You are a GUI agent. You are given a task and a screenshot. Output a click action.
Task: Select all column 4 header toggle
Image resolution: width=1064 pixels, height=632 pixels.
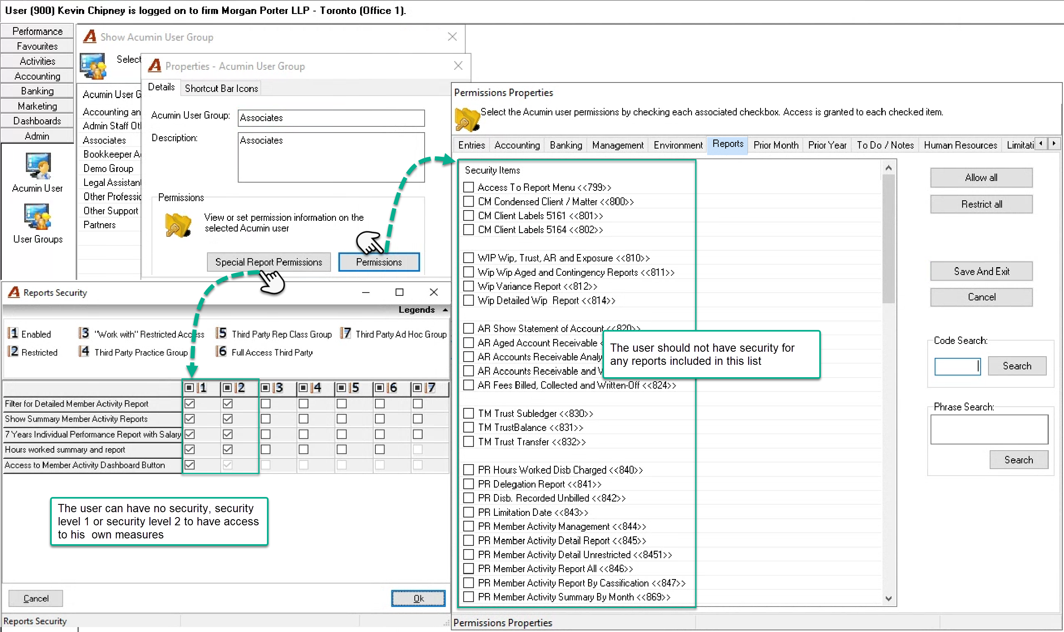click(303, 387)
